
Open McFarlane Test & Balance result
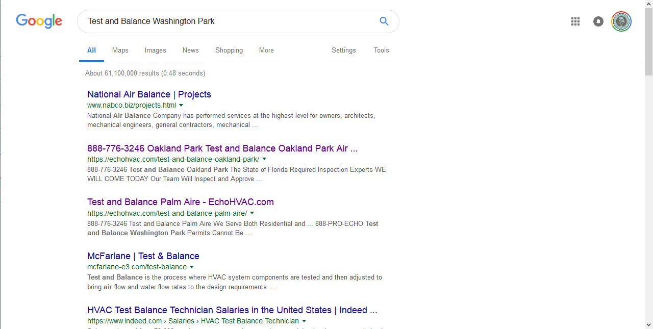tap(143, 256)
